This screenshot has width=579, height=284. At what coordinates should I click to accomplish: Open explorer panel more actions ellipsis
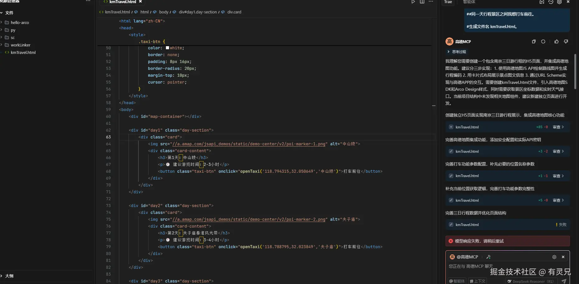[88, 1]
